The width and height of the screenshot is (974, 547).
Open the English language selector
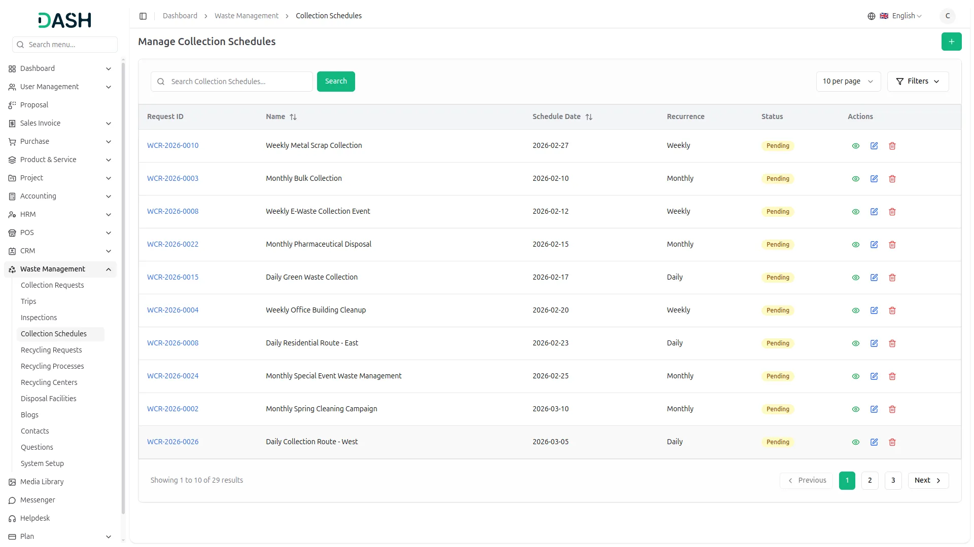pos(901,16)
